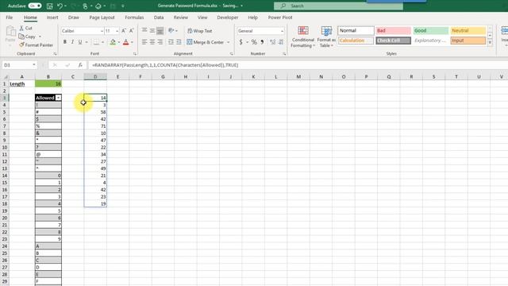Open the Merge & Center dropdown arrow
This screenshot has width=508, height=286.
[228, 42]
